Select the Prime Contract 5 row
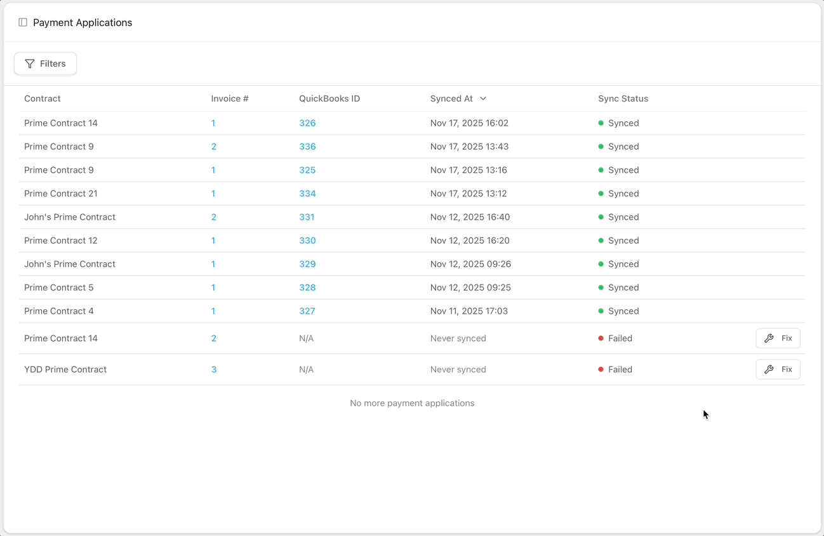This screenshot has width=824, height=536. point(412,288)
